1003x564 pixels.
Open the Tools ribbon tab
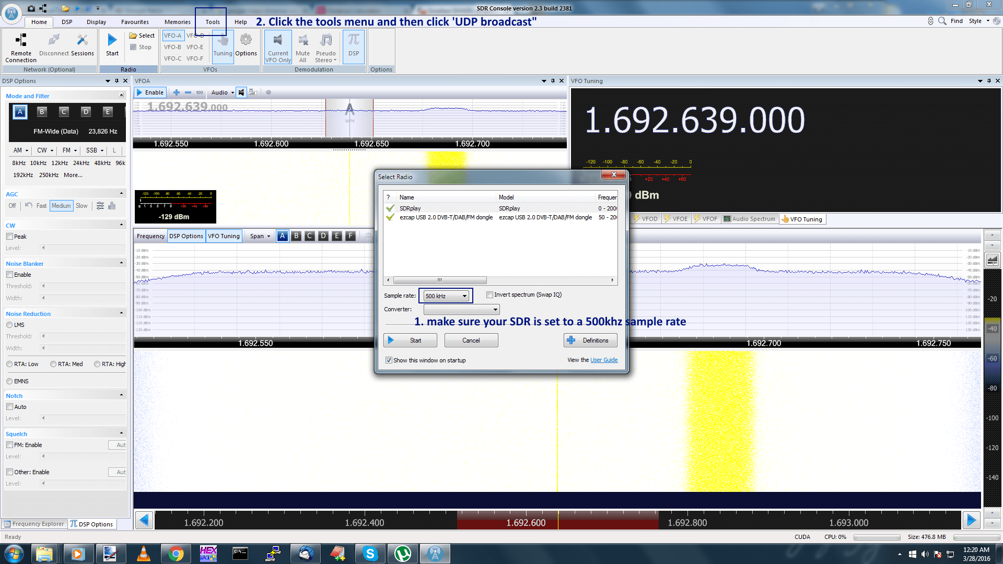tap(212, 22)
